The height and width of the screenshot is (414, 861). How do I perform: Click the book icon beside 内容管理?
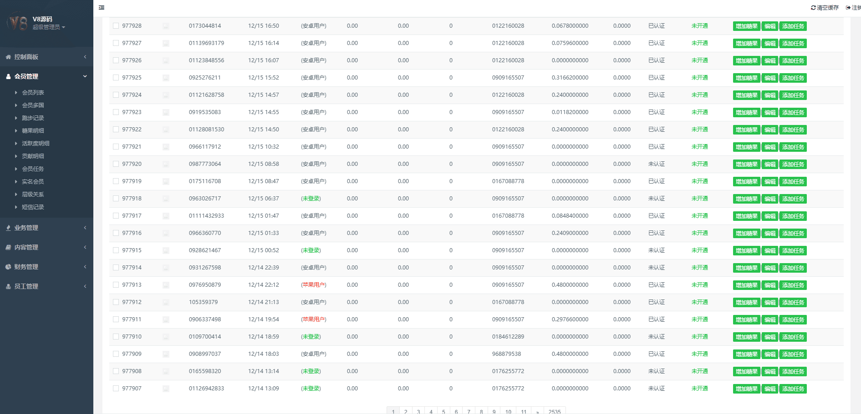(x=8, y=247)
